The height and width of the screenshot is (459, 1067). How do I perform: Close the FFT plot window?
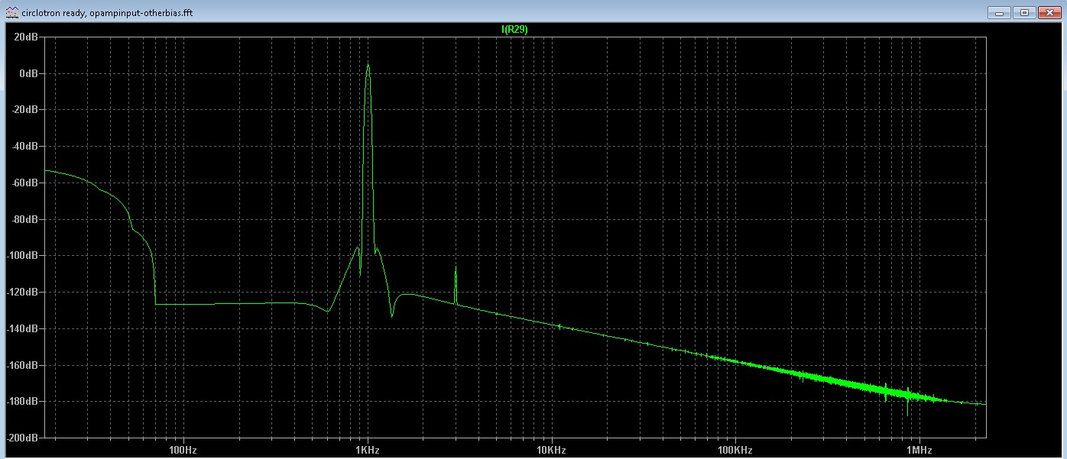click(1050, 12)
